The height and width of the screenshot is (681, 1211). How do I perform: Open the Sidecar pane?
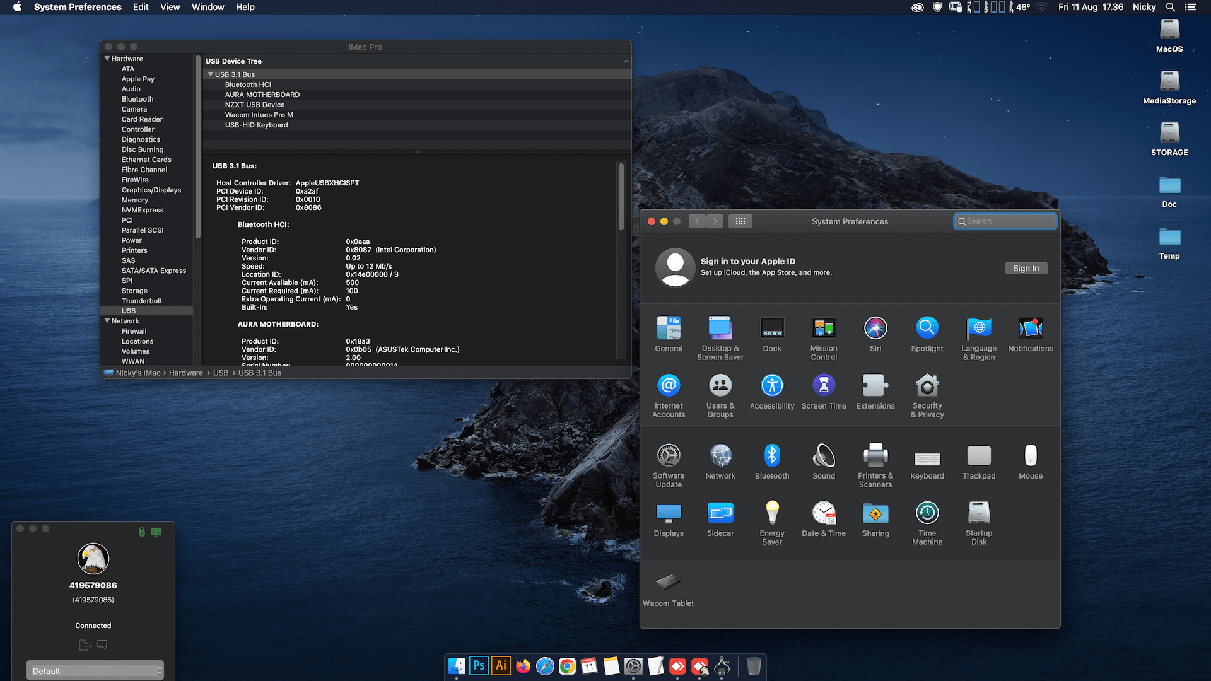click(720, 520)
